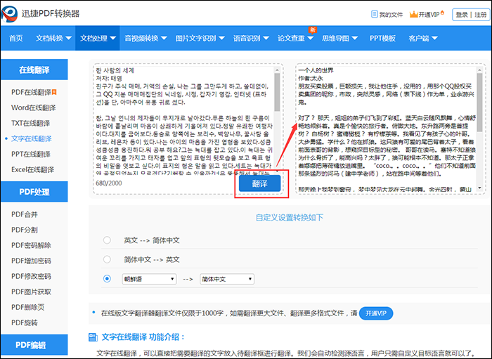Open PDF修改密码 in sidebar
Viewport: 492px width, 359px height.
click(31, 276)
